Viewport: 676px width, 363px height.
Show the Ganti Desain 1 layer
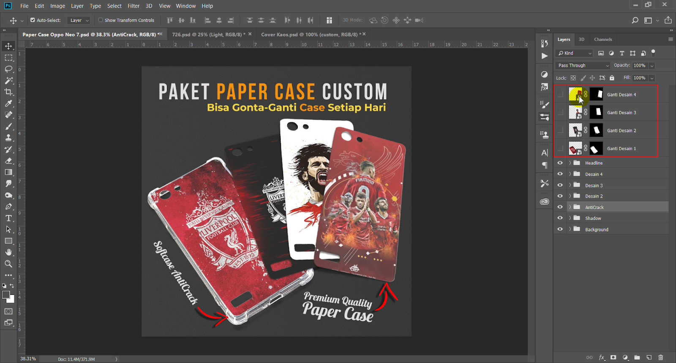[x=560, y=148]
